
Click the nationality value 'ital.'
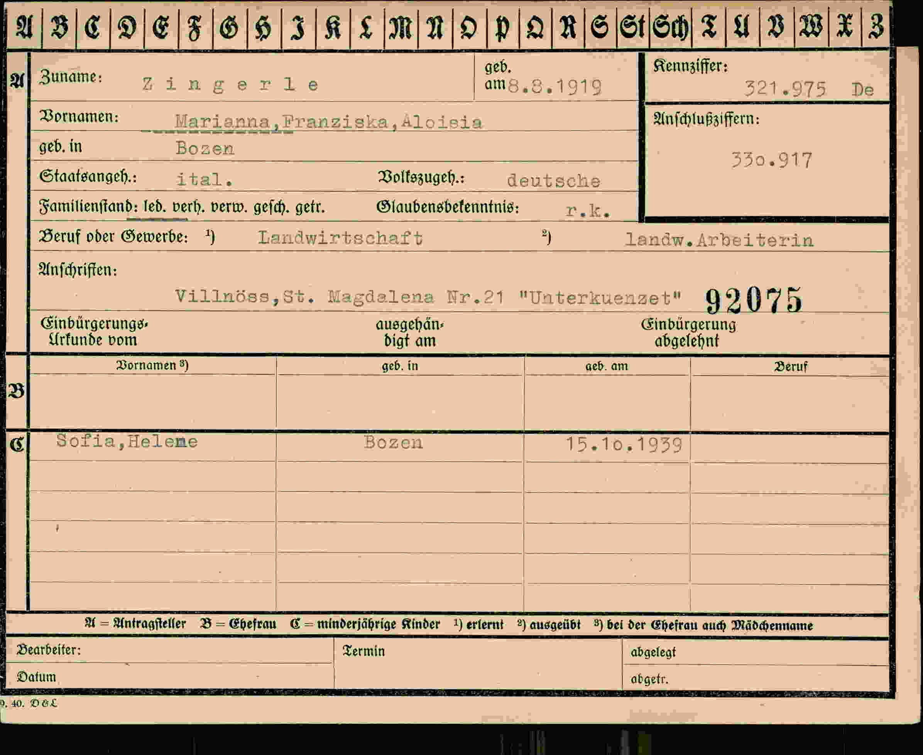[204, 179]
